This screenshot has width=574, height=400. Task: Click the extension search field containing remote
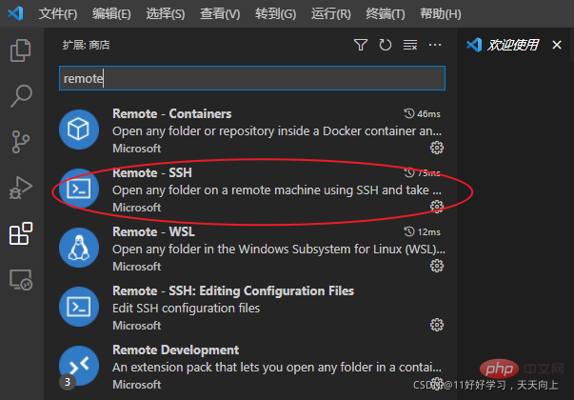point(252,78)
